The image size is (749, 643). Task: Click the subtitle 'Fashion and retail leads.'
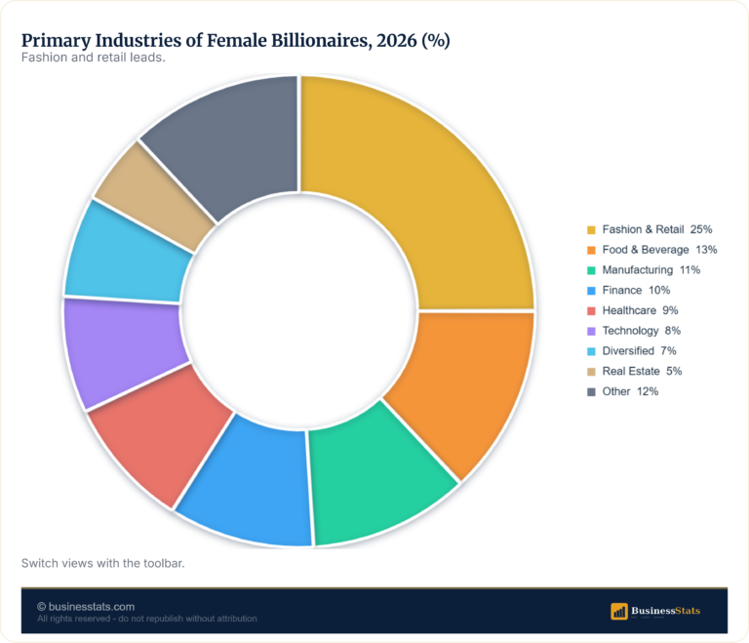coord(94,58)
